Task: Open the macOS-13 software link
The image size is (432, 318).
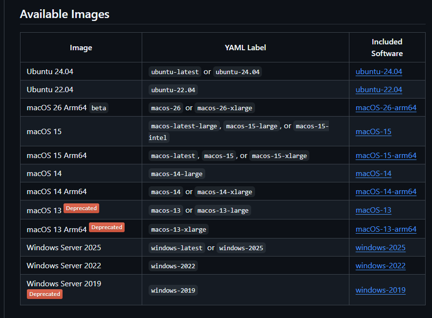Action: coord(373,210)
